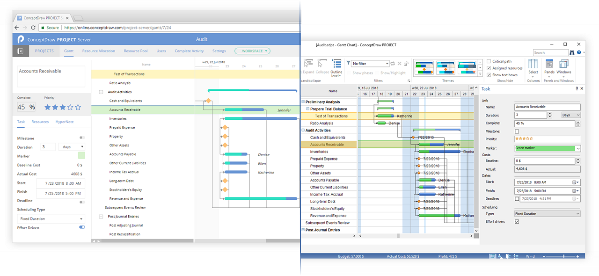Switch to the Resources tab in task panel
This screenshot has width=599, height=276.
[40, 122]
